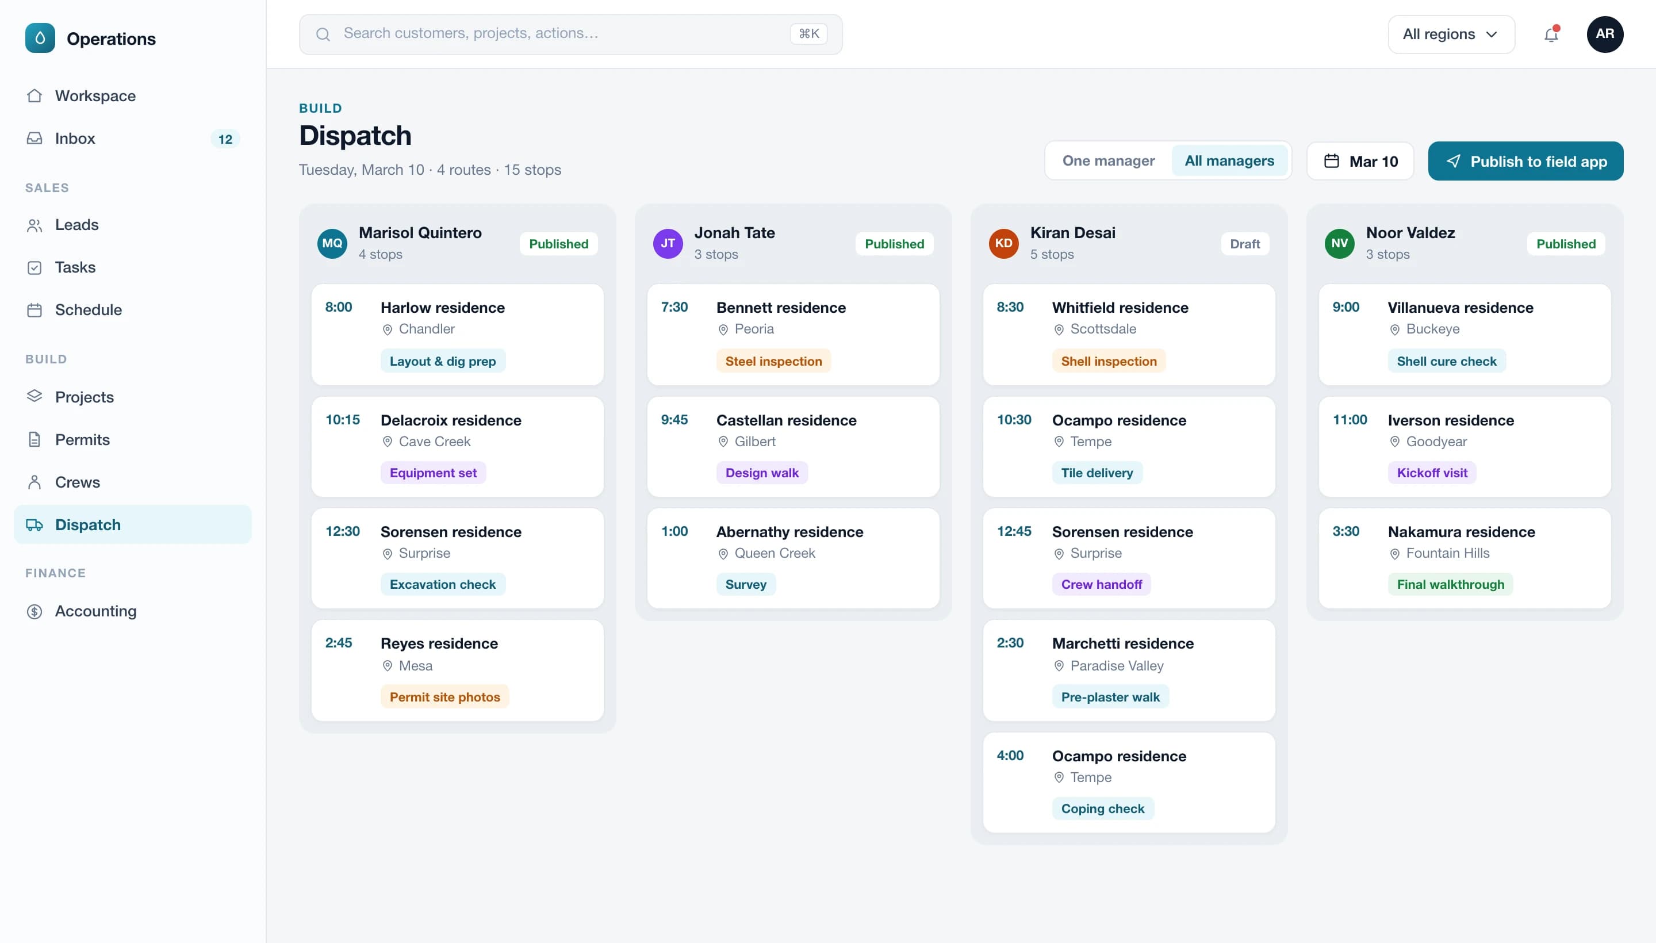Click Marisol Quintero's MQ avatar
Viewport: 1656px width, 943px height.
tap(332, 244)
